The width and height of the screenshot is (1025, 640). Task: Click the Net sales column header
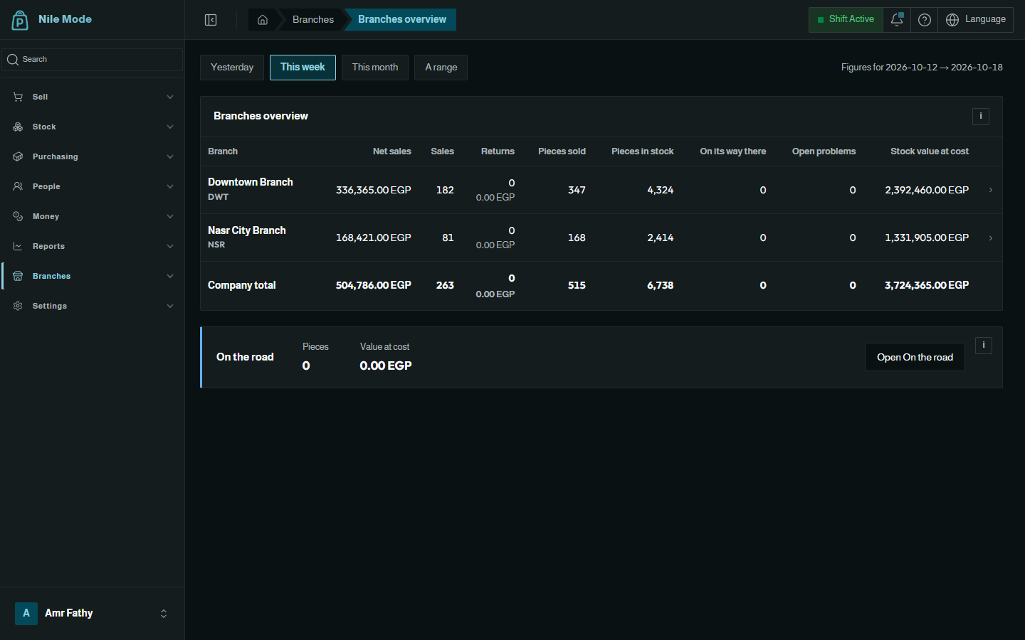pyautogui.click(x=391, y=151)
